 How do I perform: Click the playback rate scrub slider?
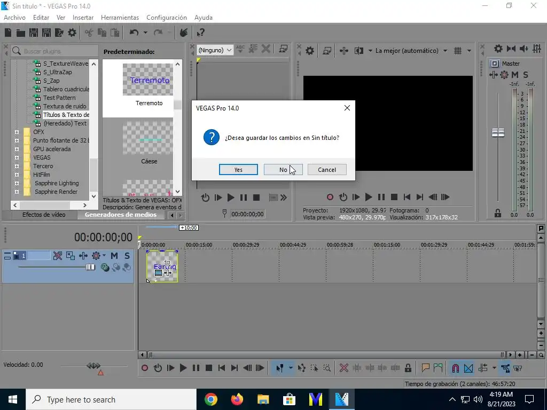93,366
